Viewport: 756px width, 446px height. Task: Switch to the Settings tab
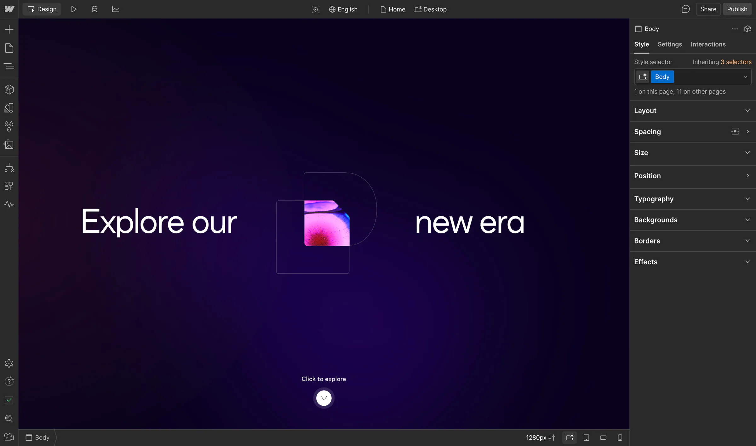[x=670, y=44]
